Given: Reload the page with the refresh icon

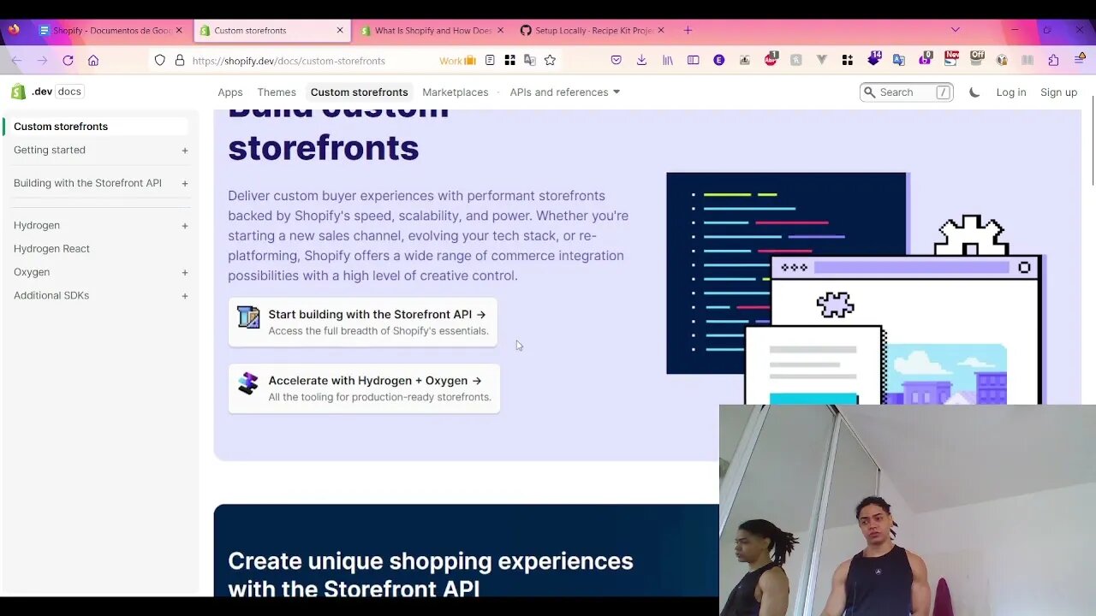Looking at the screenshot, I should point(68,61).
